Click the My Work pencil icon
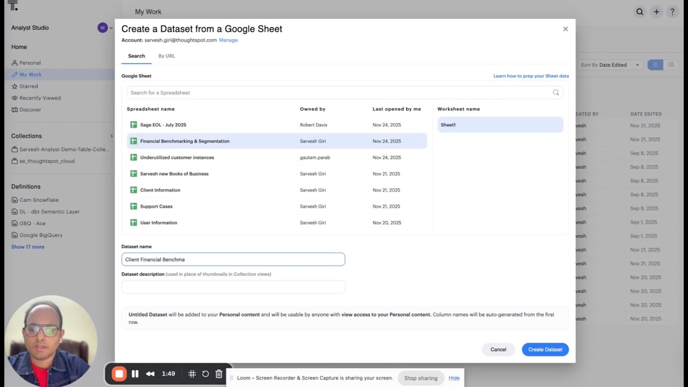Screen dimensions: 688x387 click(x=15, y=75)
